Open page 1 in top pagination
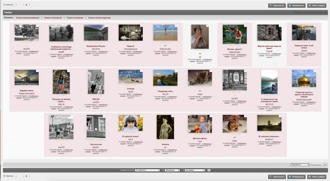 tap(23, 5)
